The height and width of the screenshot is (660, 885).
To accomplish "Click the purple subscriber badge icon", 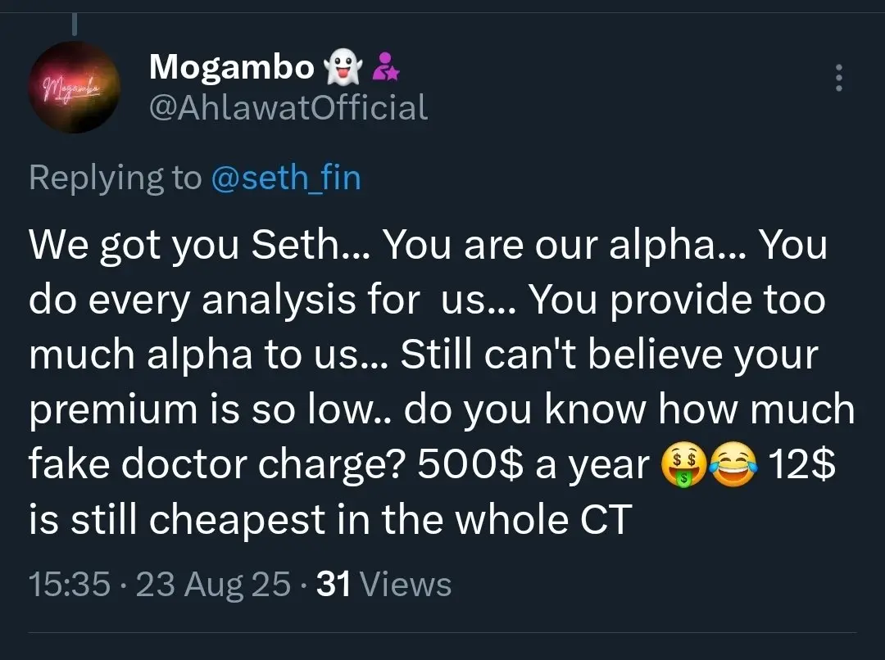I will pyautogui.click(x=386, y=66).
